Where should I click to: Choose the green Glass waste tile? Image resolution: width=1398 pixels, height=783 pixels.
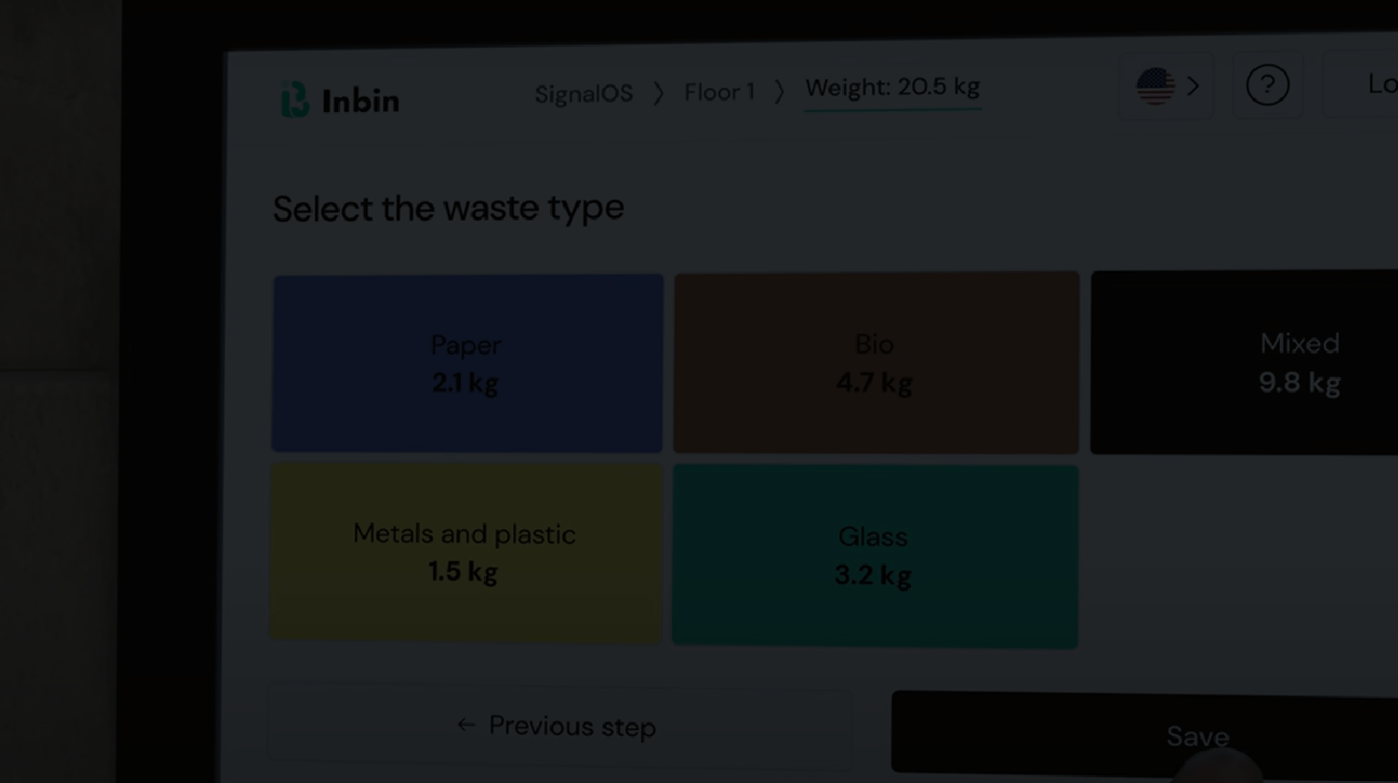coord(875,557)
